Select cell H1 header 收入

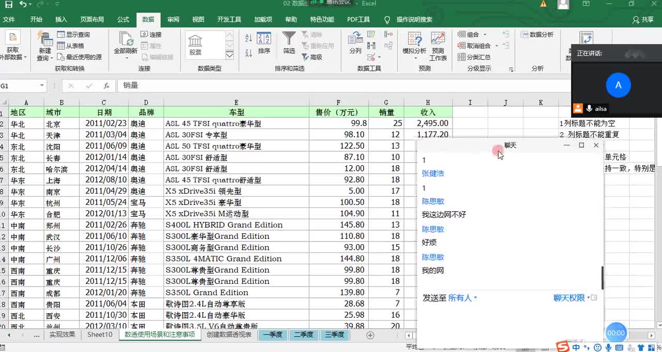click(x=428, y=112)
